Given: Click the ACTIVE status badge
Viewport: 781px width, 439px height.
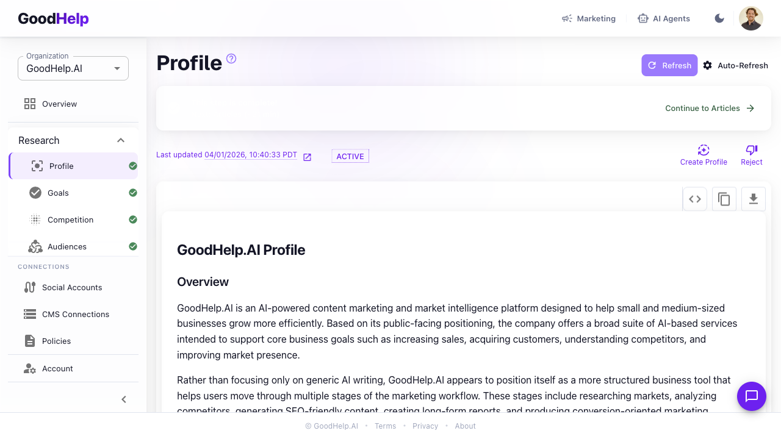Looking at the screenshot, I should point(350,156).
